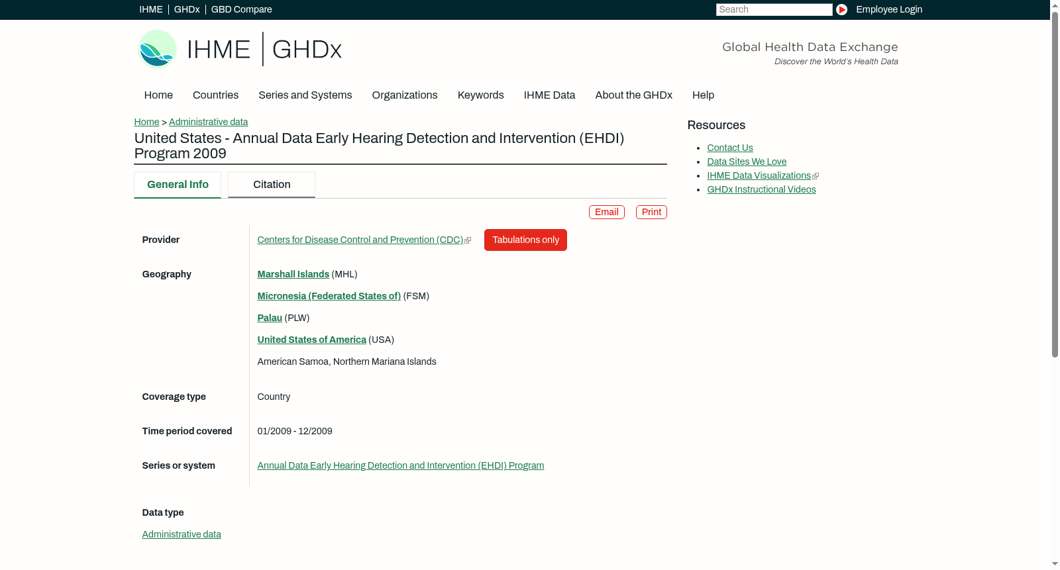Click the Series or system label
This screenshot has width=1060, height=570.
(178, 465)
